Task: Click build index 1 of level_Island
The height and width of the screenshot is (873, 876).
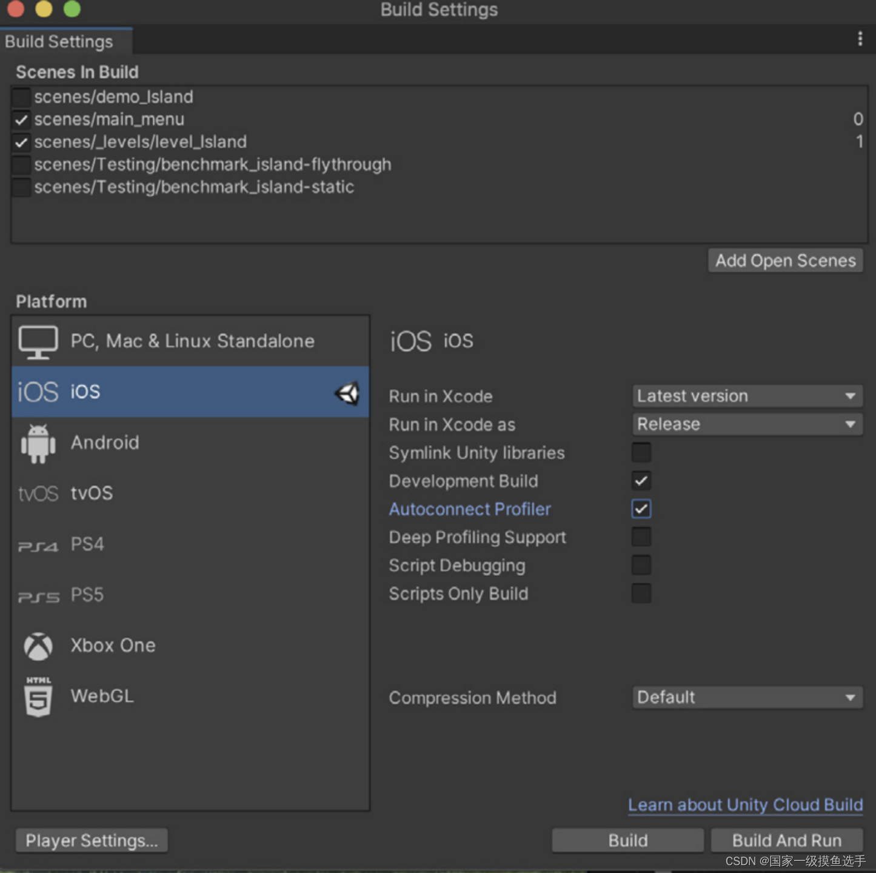Action: pyautogui.click(x=859, y=142)
